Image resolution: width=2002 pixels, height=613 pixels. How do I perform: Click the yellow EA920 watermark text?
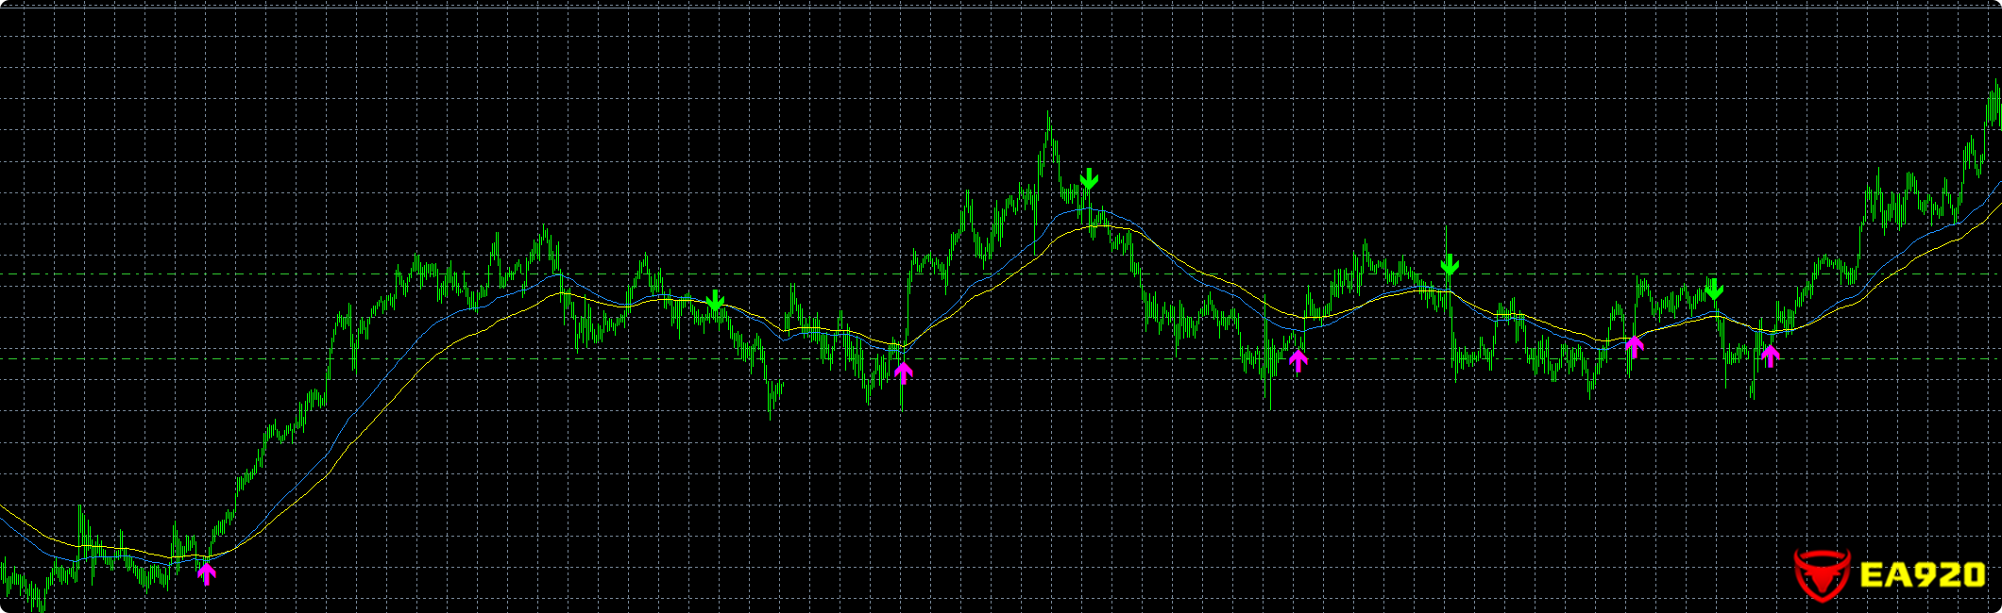pyautogui.click(x=1923, y=575)
